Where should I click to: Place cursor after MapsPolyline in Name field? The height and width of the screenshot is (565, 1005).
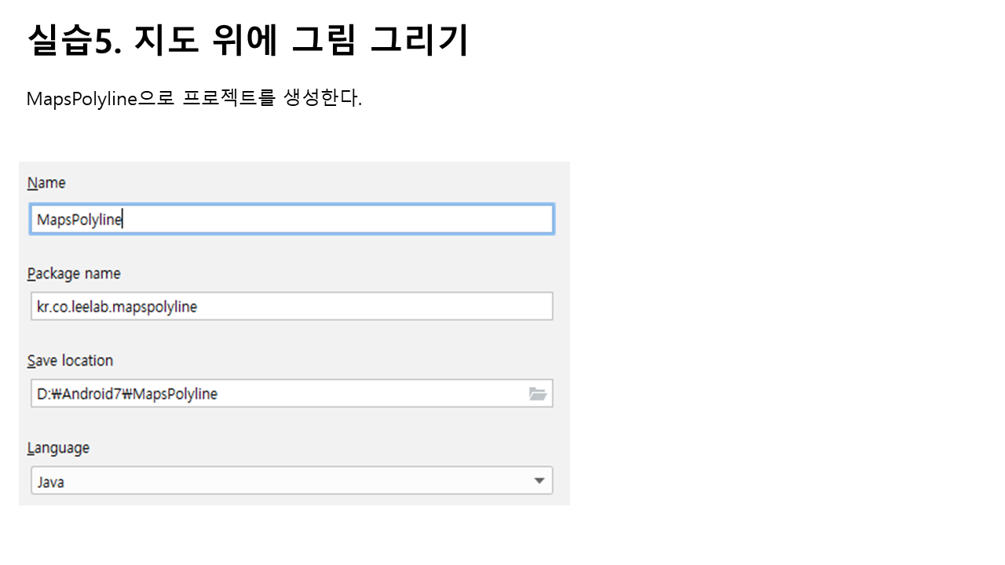[x=123, y=221]
